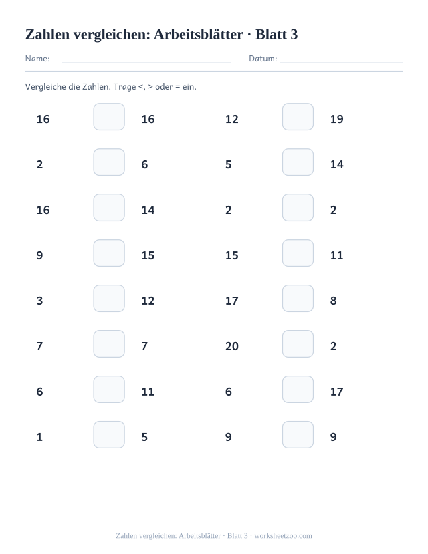
Task: Select answer box between 16 and 16
Action: [x=109, y=116]
